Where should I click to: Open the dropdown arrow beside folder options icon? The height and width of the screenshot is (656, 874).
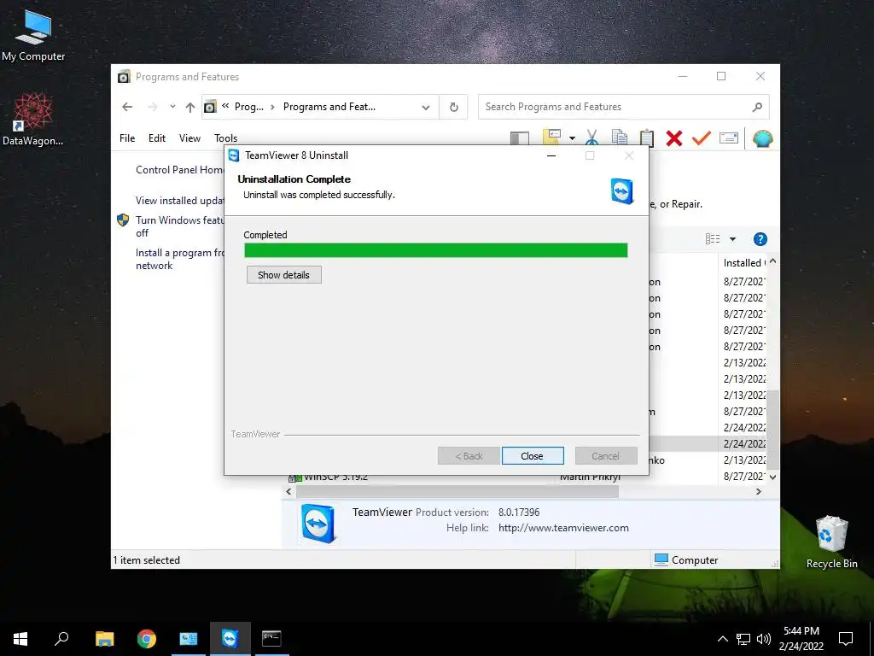coord(572,138)
